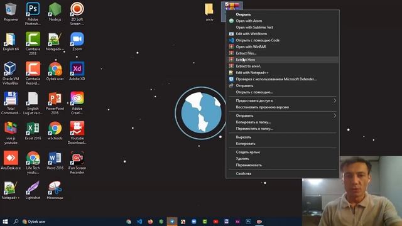The height and width of the screenshot is (226, 402).
Task: Open the Корзина recycle bin icon
Action: click(11, 12)
